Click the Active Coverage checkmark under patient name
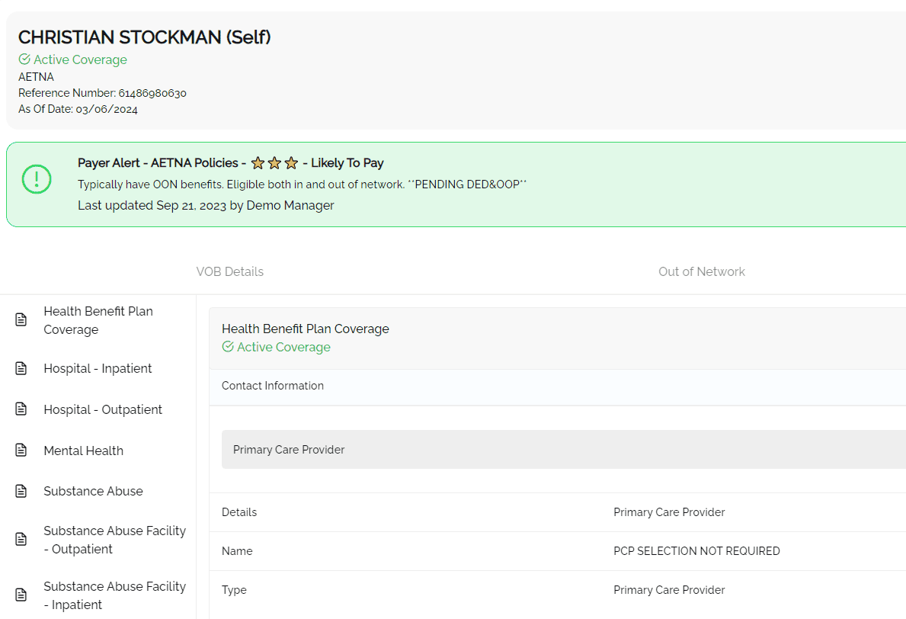906x619 pixels. coord(24,59)
